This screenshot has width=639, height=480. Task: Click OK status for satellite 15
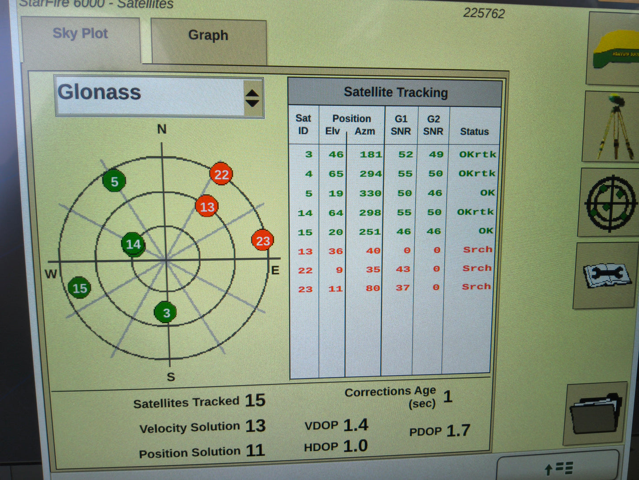[486, 231]
